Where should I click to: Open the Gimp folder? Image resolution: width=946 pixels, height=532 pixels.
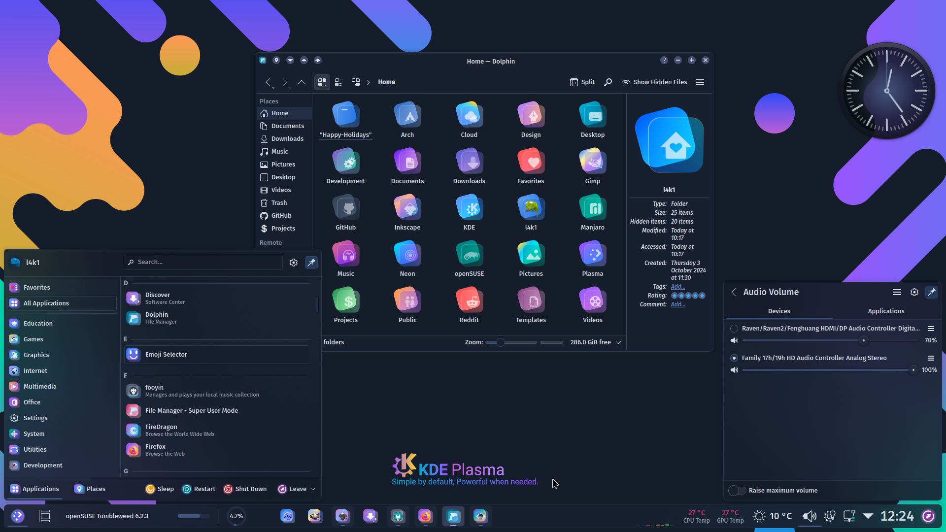[592, 166]
